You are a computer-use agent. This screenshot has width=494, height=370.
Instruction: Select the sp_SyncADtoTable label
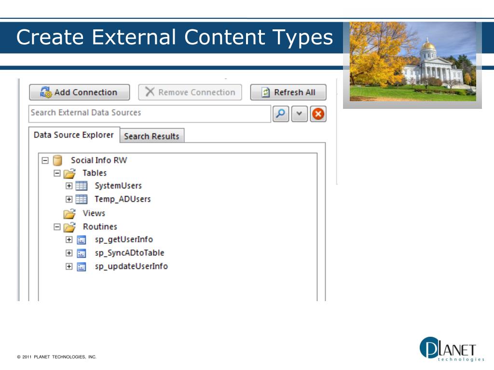pos(129,253)
